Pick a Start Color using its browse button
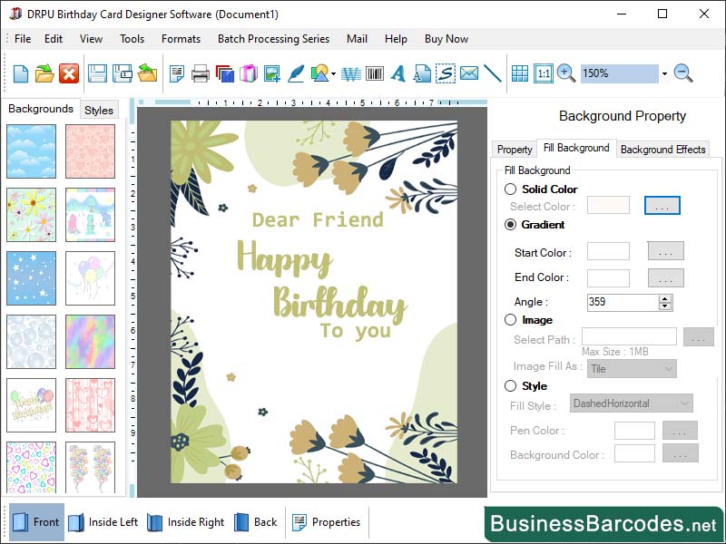This screenshot has width=726, height=544. [x=664, y=252]
